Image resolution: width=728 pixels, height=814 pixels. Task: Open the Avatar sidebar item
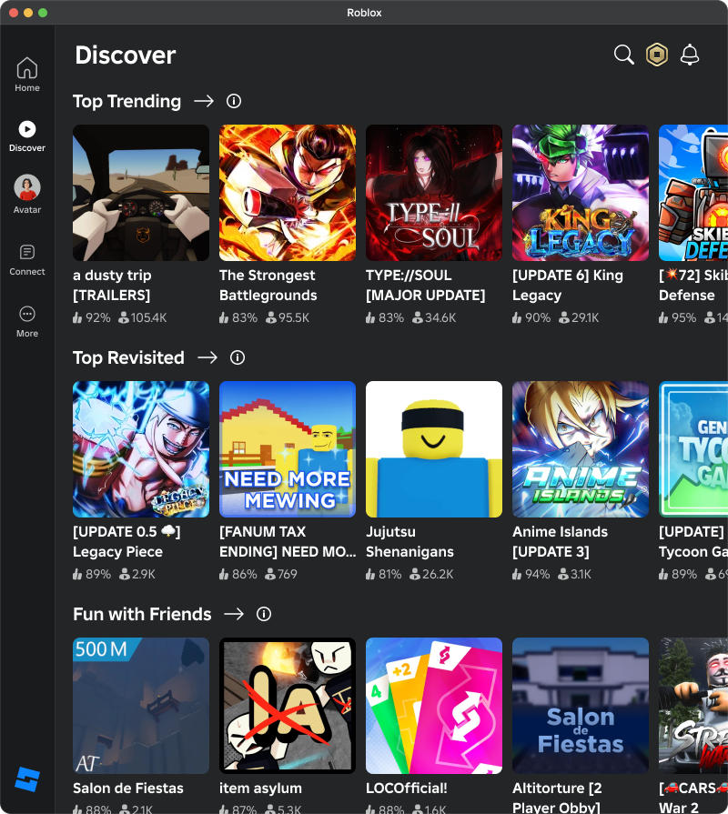coord(27,195)
